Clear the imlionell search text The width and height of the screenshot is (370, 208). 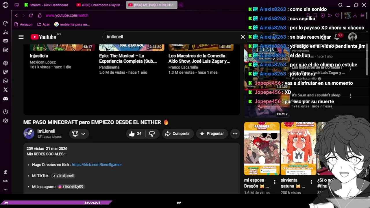pos(243,37)
